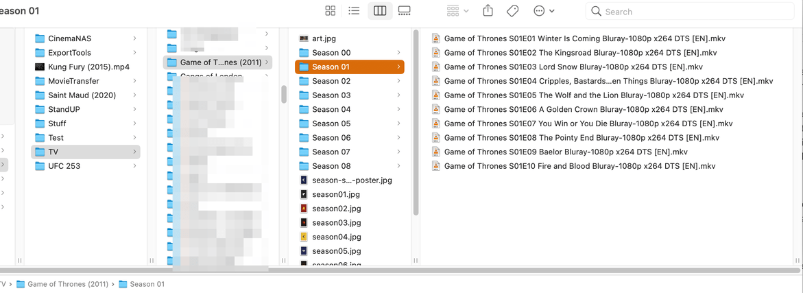Open the Season 07 folder
This screenshot has width=803, height=293.
(x=350, y=152)
